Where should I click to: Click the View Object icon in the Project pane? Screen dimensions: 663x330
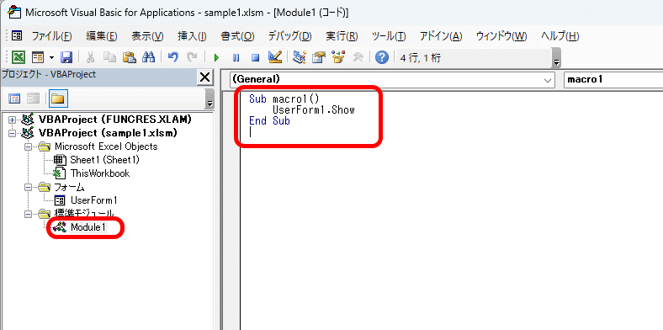pos(33,99)
